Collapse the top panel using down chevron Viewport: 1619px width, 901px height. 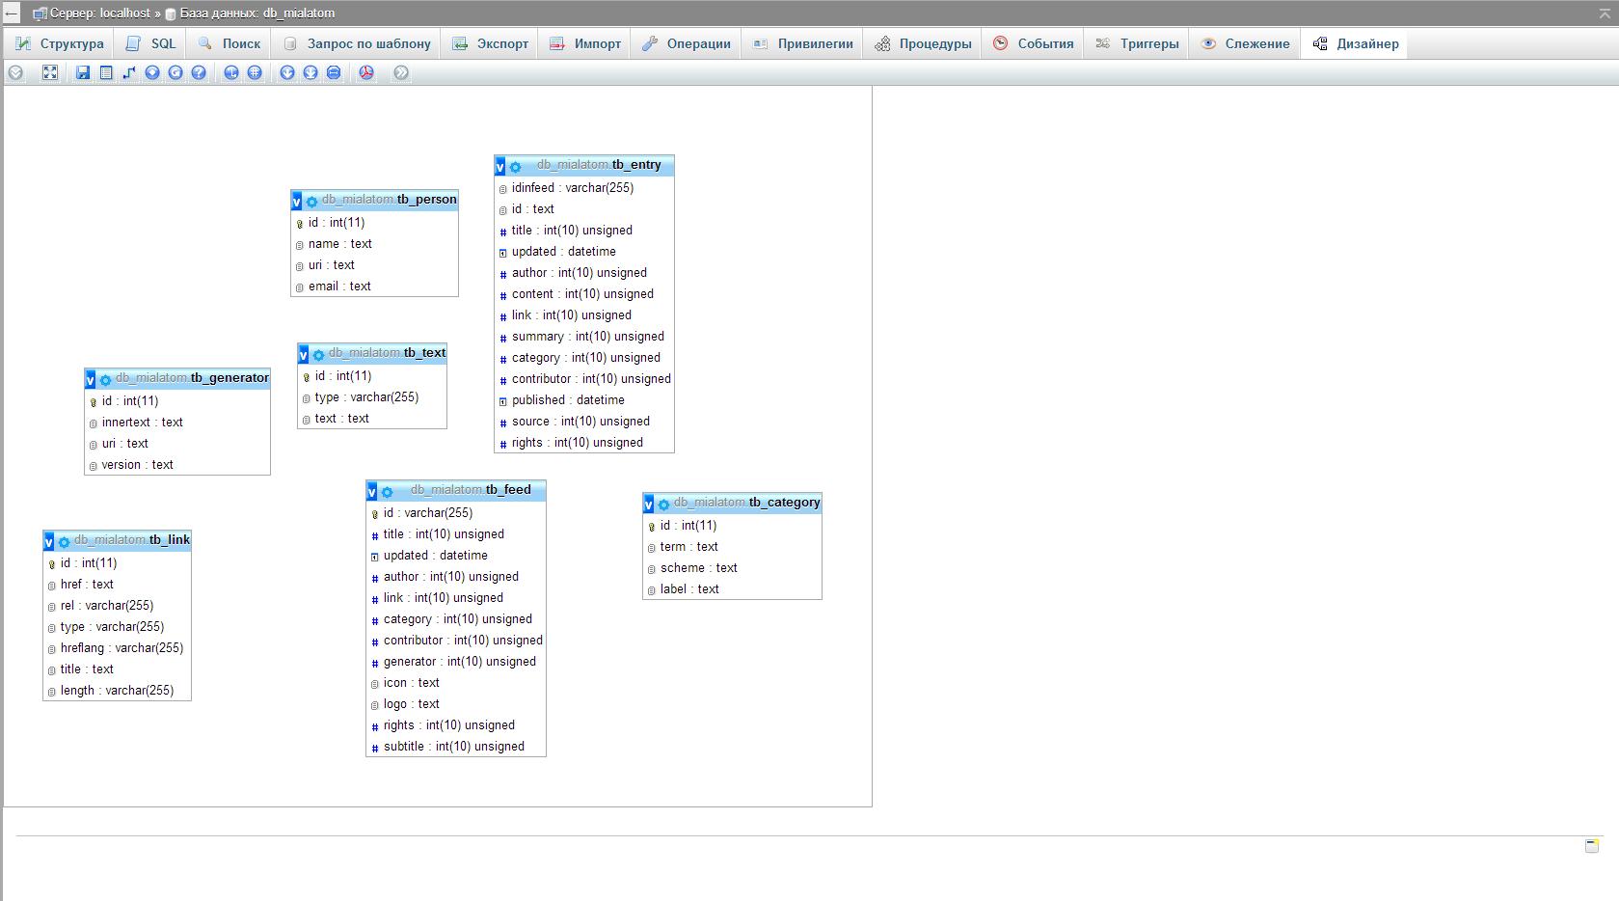(15, 72)
